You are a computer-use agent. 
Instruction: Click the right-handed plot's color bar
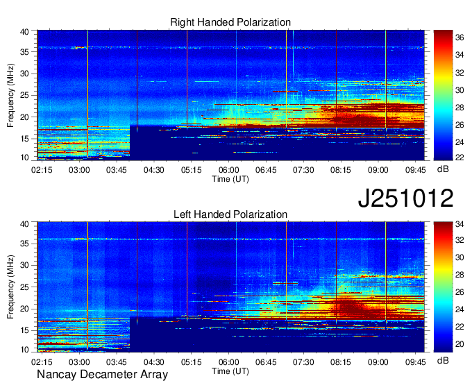[443, 95]
